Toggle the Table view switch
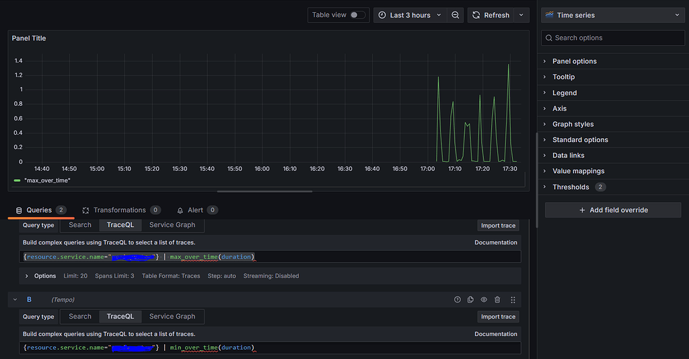 357,15
